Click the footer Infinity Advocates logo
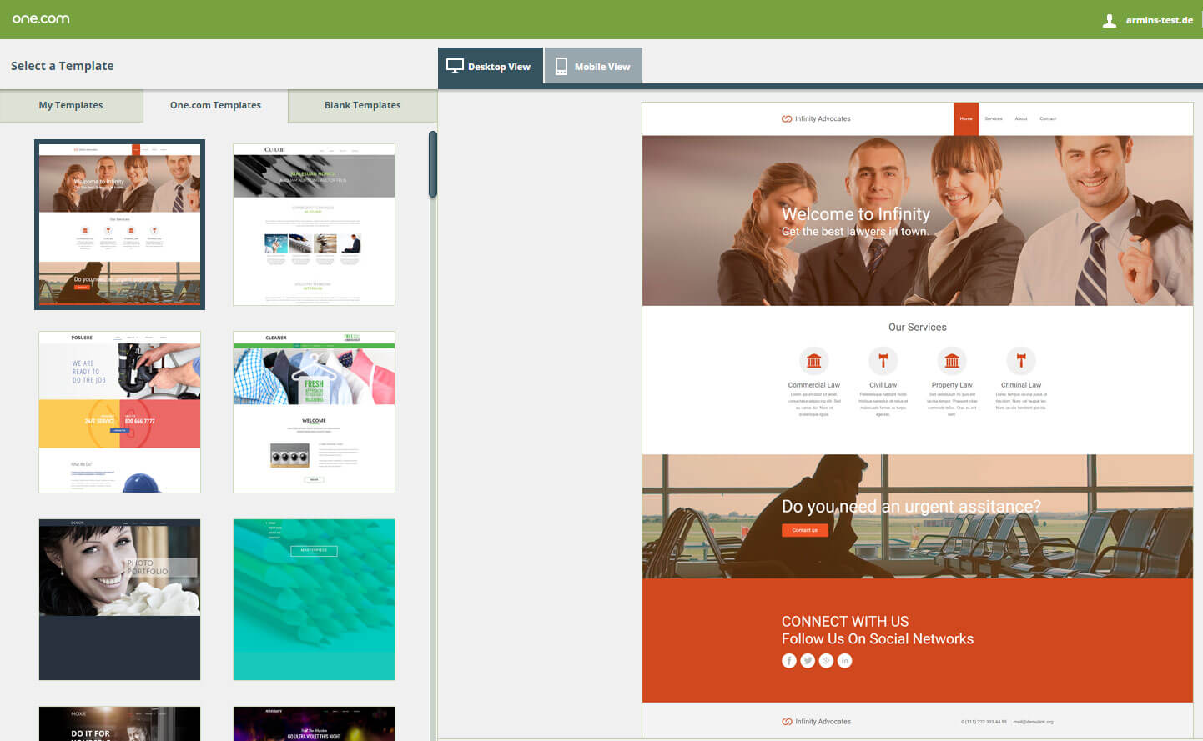1203x741 pixels. 816,722
